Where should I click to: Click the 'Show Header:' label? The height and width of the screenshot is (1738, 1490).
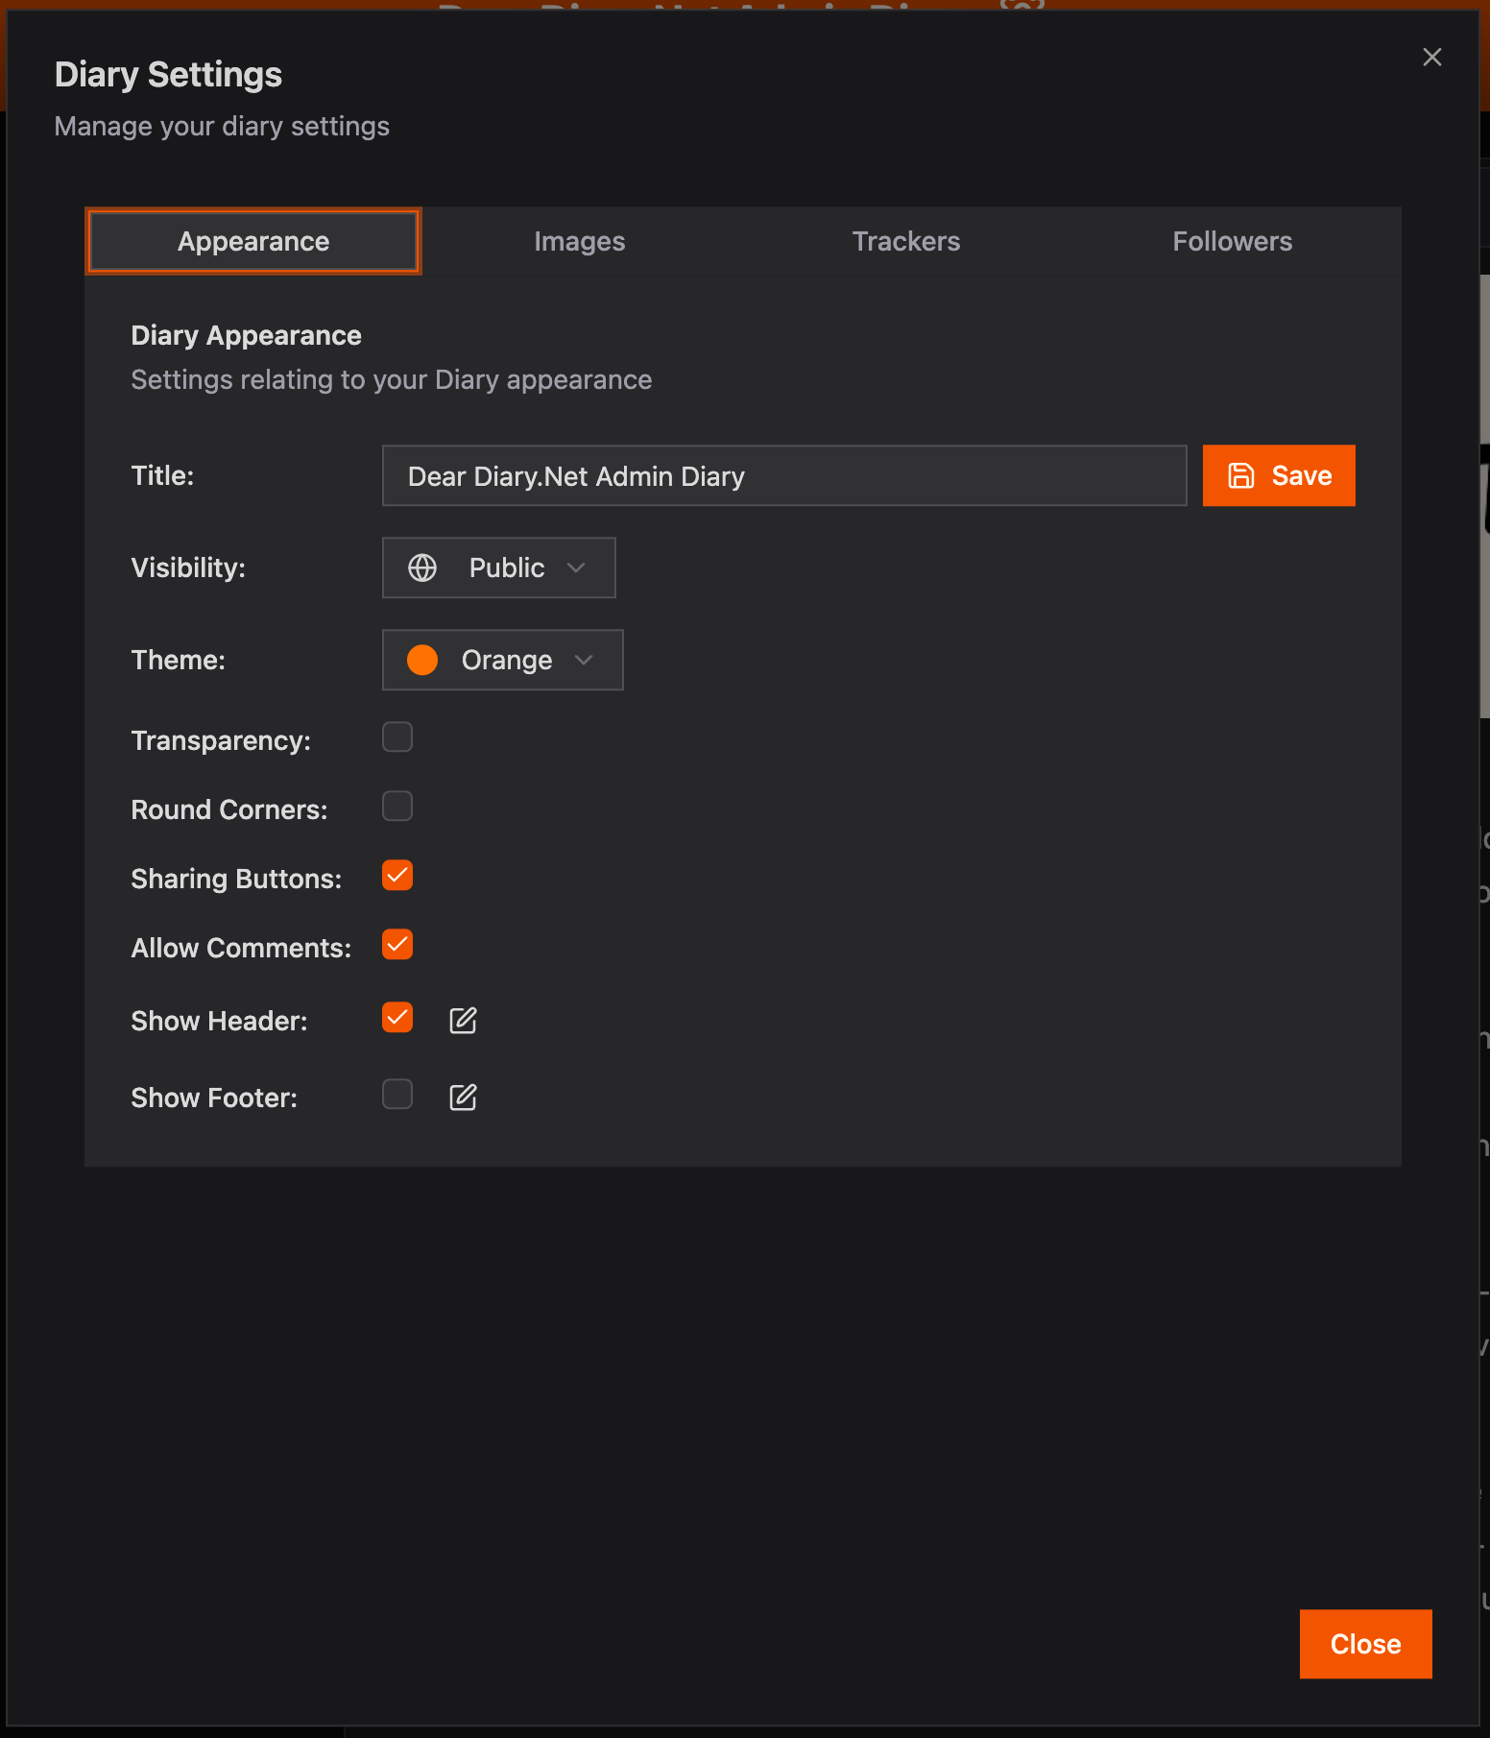click(x=219, y=1021)
